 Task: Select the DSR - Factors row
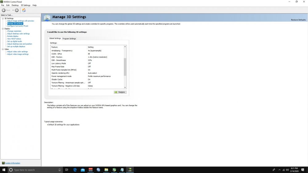pyautogui.click(x=87, y=57)
